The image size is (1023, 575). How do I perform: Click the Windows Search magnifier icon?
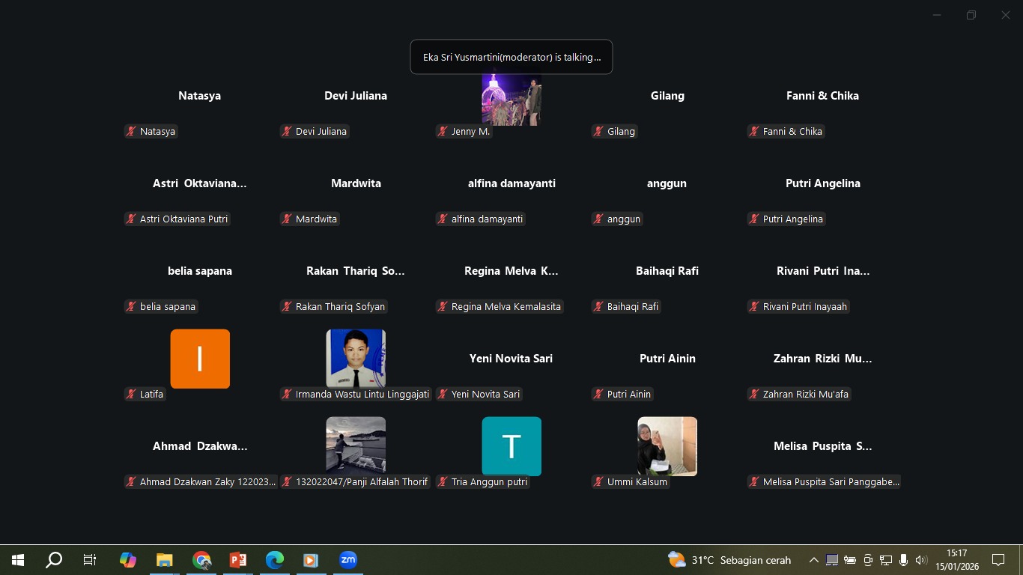(54, 560)
